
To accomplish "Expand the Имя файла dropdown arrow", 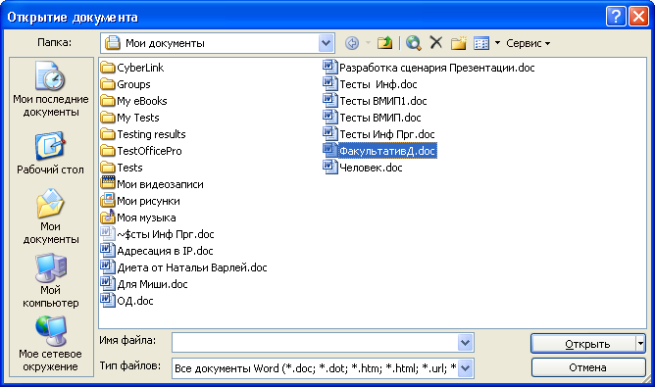I will point(466,343).
